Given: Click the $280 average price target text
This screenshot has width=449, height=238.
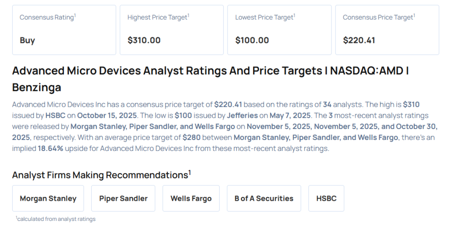Looking at the screenshot, I should pos(192,137).
